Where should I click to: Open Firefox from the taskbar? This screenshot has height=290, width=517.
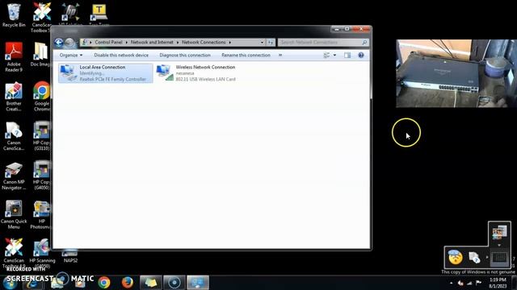tap(128, 283)
